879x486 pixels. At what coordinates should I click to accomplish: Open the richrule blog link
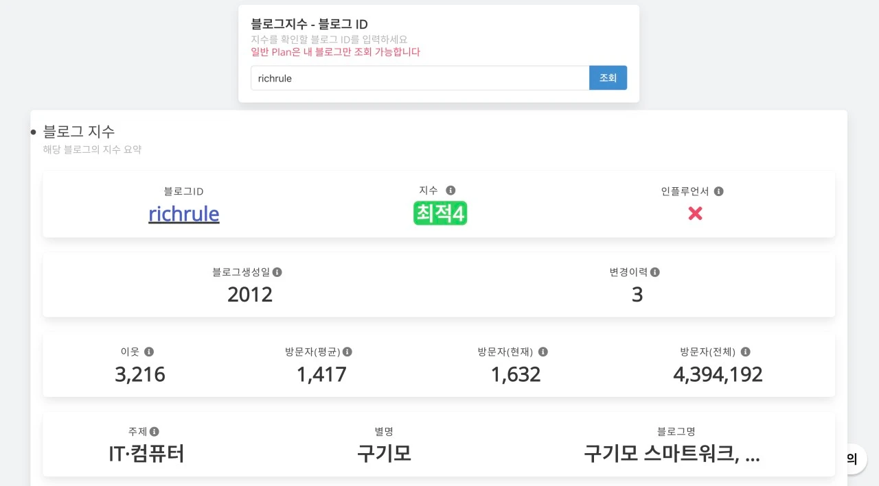[x=184, y=214]
